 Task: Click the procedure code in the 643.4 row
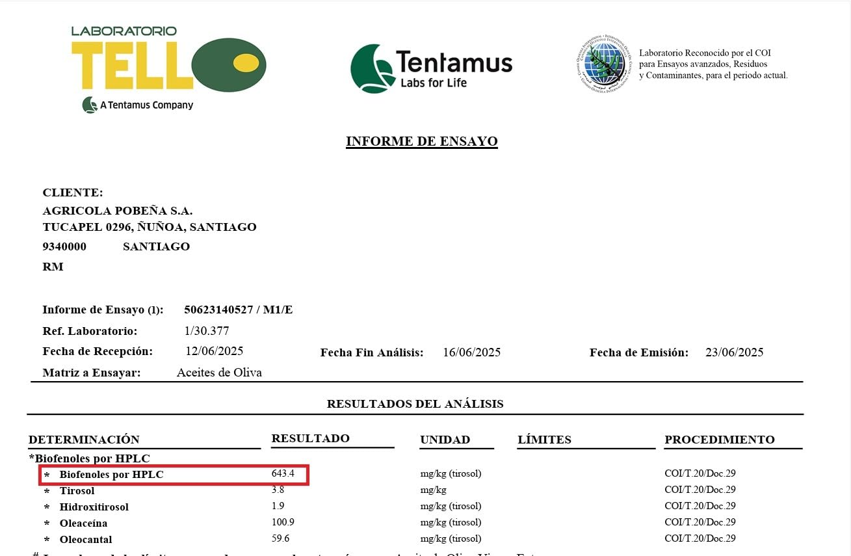click(x=700, y=473)
